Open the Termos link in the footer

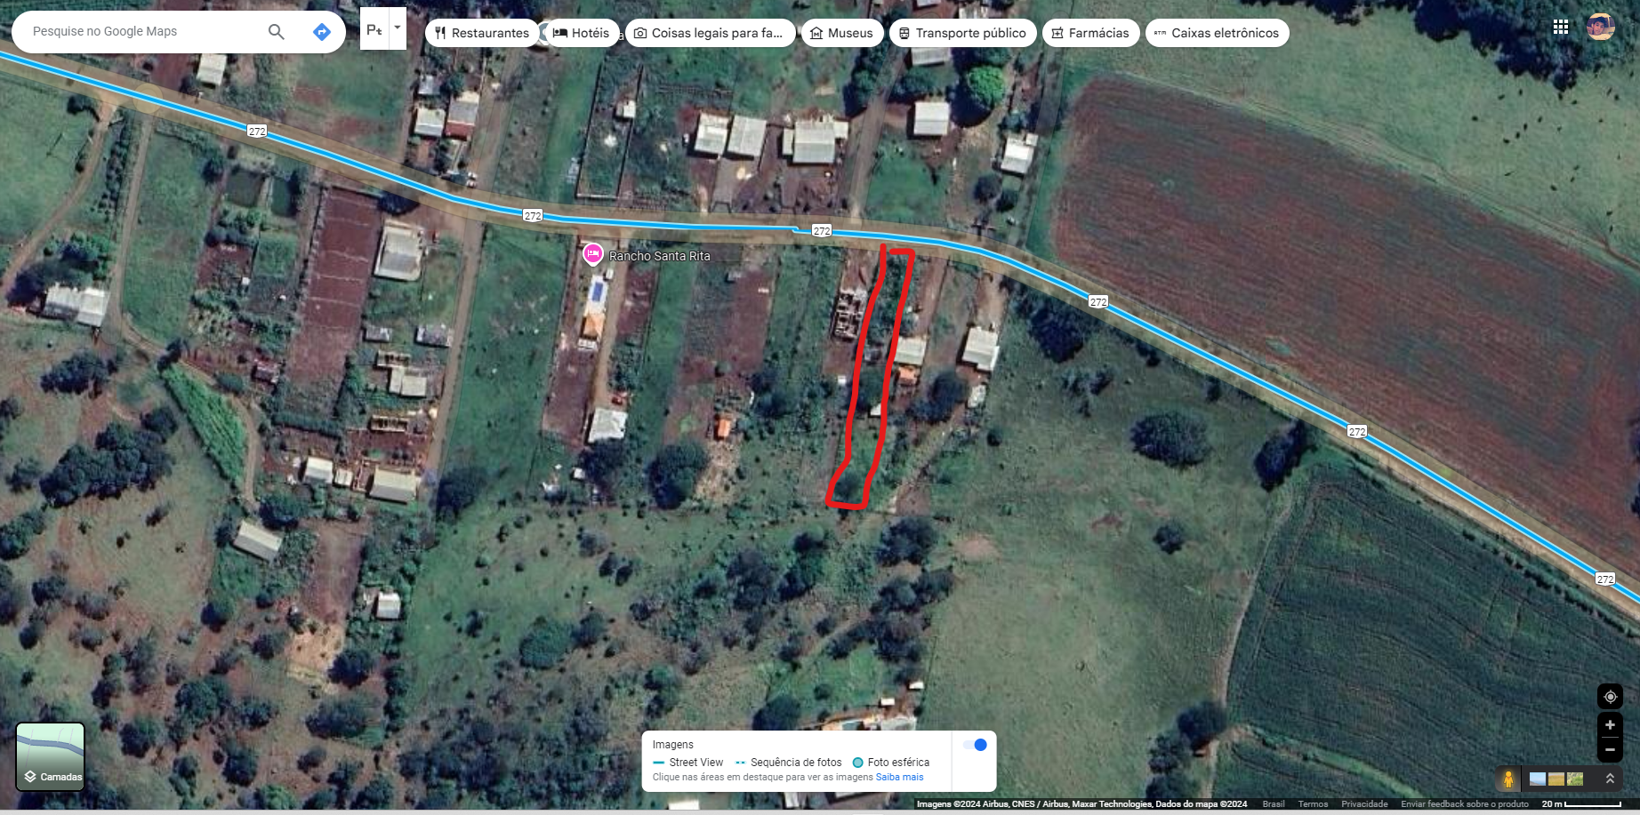tap(1313, 804)
